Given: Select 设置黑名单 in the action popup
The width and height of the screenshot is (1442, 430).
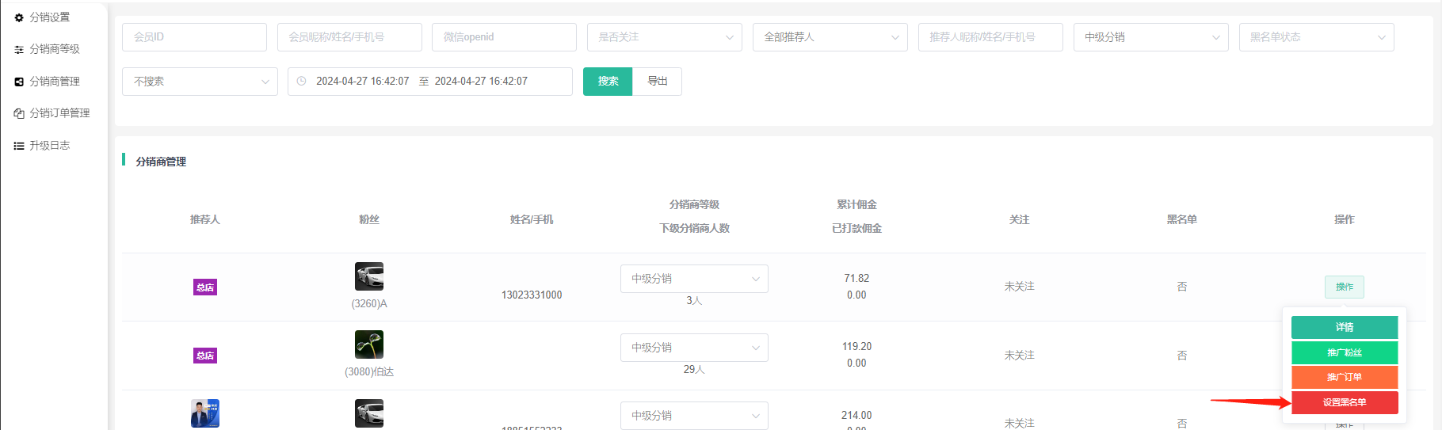Looking at the screenshot, I should click(x=1345, y=402).
